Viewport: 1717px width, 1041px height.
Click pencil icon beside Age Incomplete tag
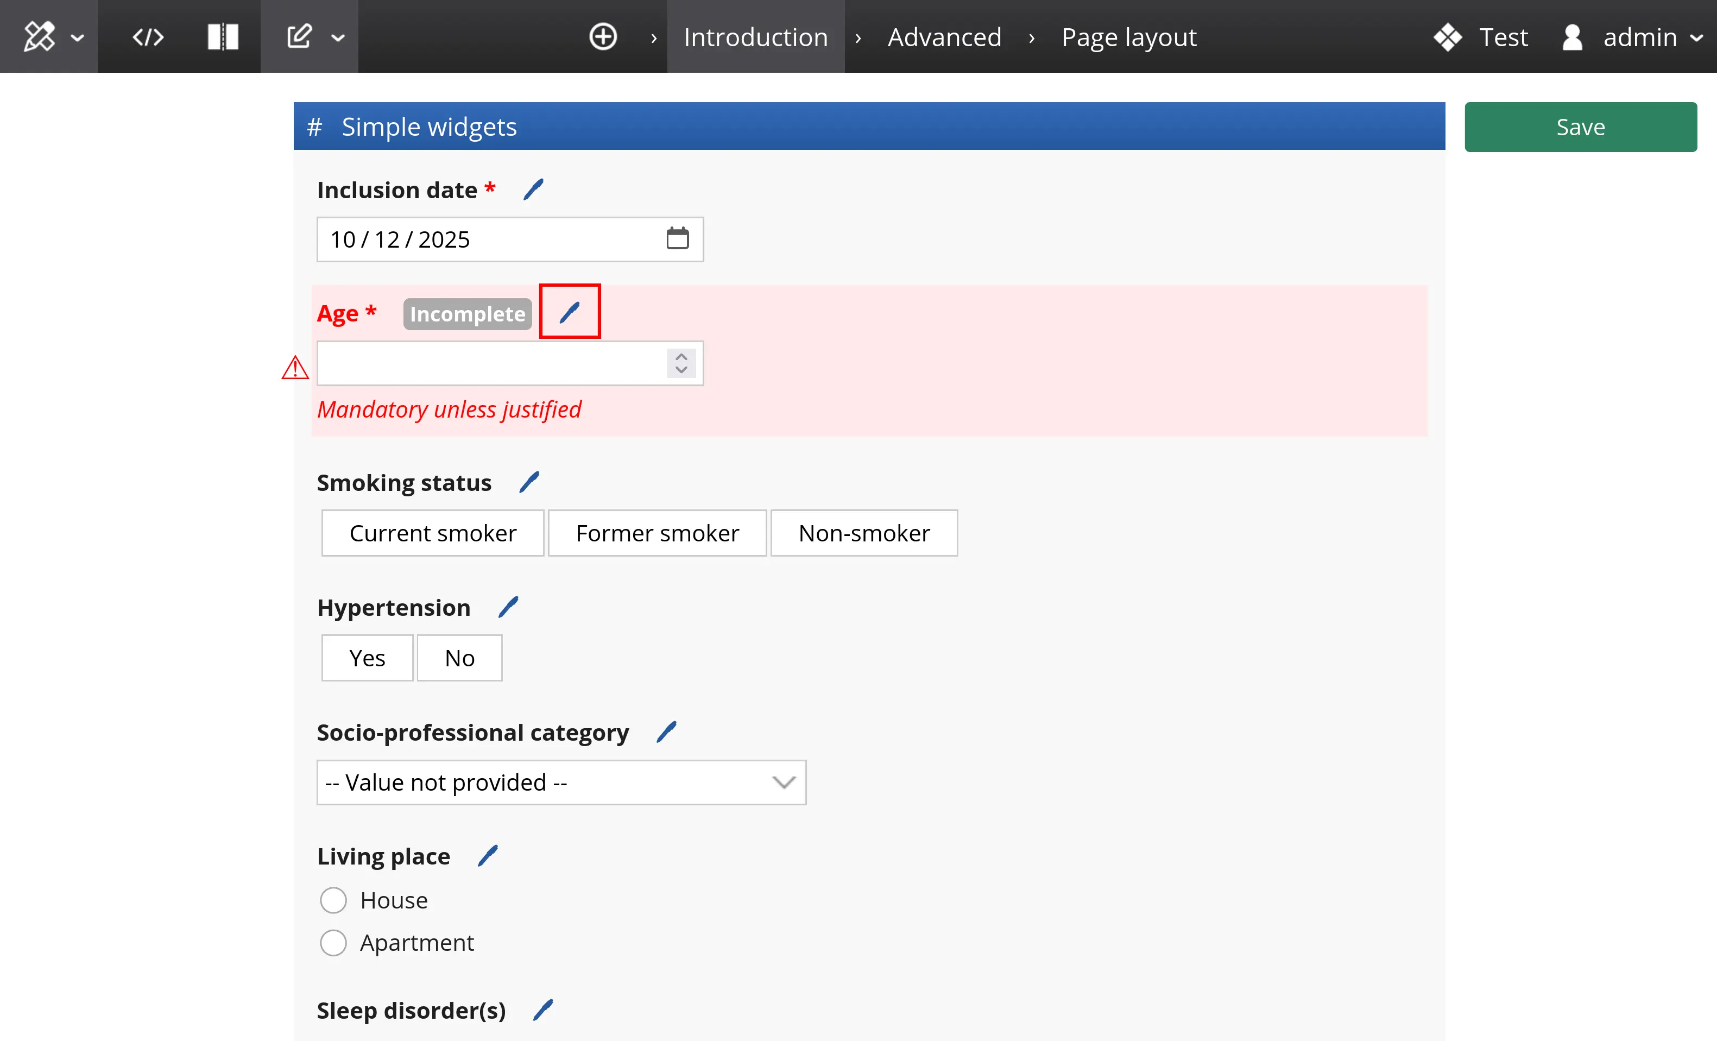569,313
